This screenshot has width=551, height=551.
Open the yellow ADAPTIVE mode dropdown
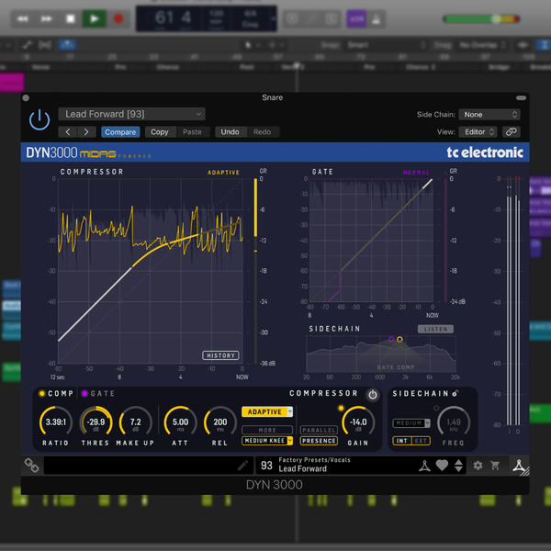click(x=267, y=411)
